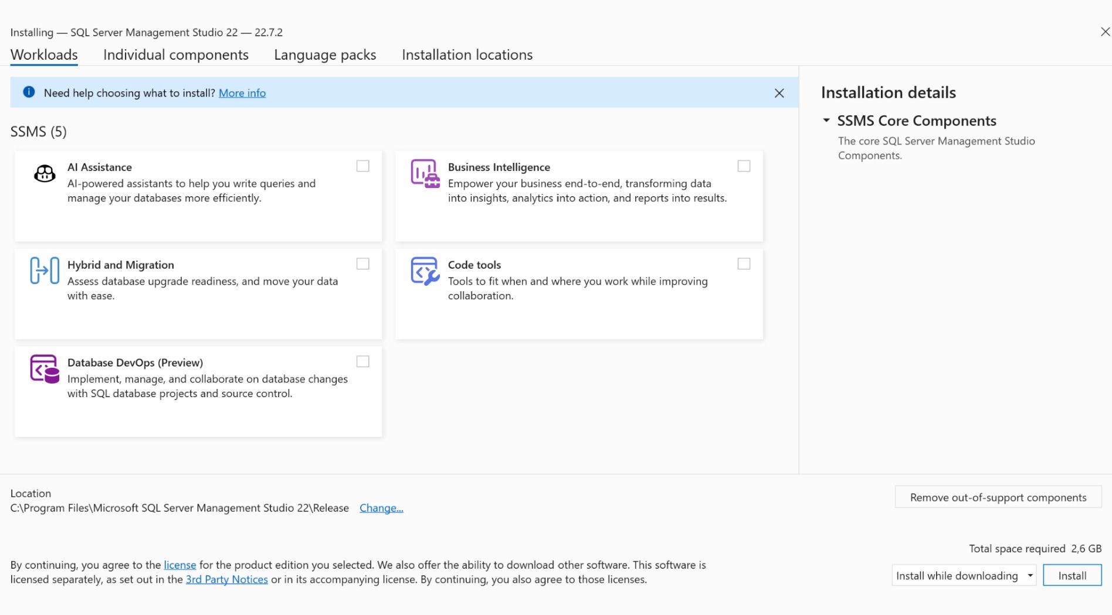Click the Database DevOps icon
This screenshot has height=615, width=1112.
pyautogui.click(x=45, y=368)
